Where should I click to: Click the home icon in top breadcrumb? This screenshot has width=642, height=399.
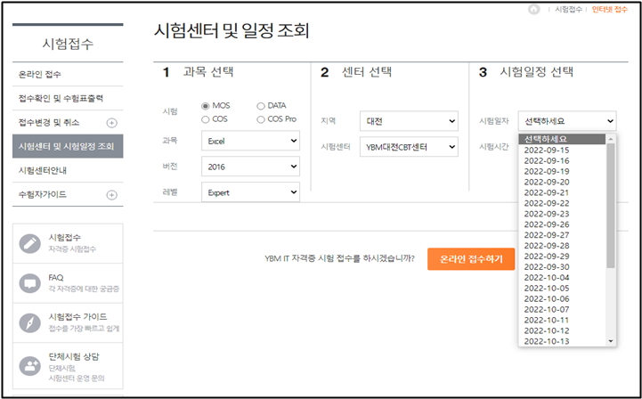pos(533,9)
